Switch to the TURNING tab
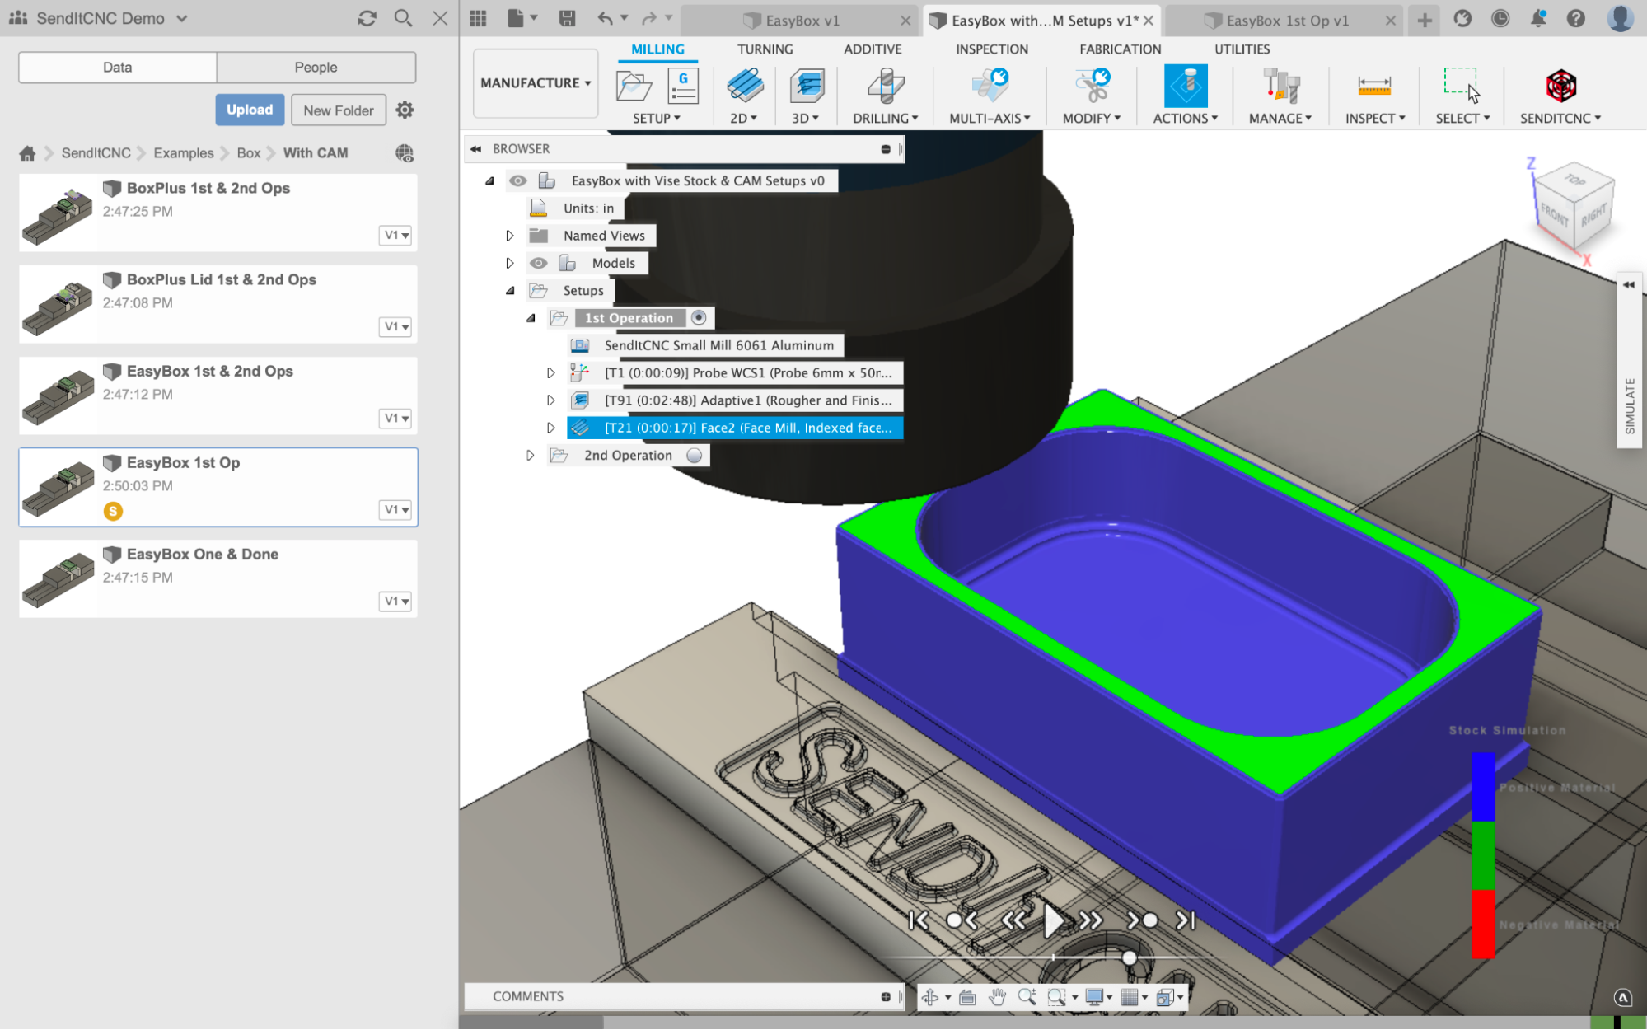This screenshot has height=1030, width=1647. [x=765, y=49]
